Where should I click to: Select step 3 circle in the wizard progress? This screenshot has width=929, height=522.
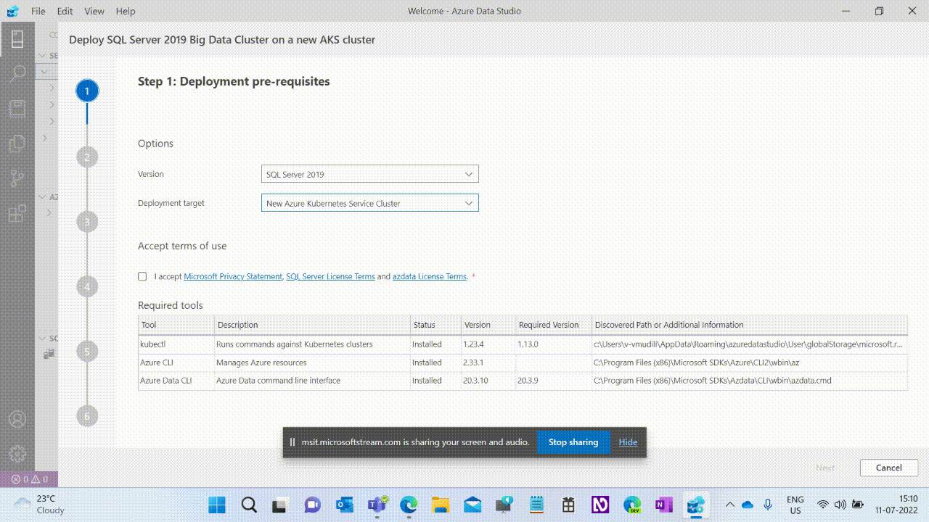86,221
